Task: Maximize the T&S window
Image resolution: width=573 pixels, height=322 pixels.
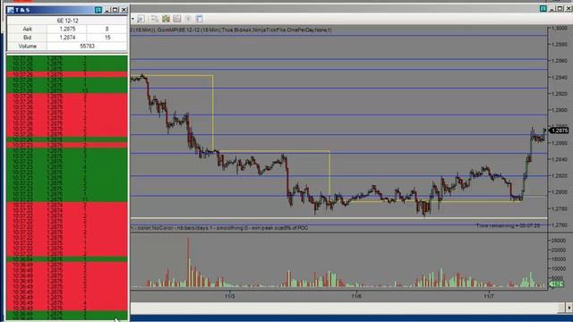Action: [x=115, y=10]
